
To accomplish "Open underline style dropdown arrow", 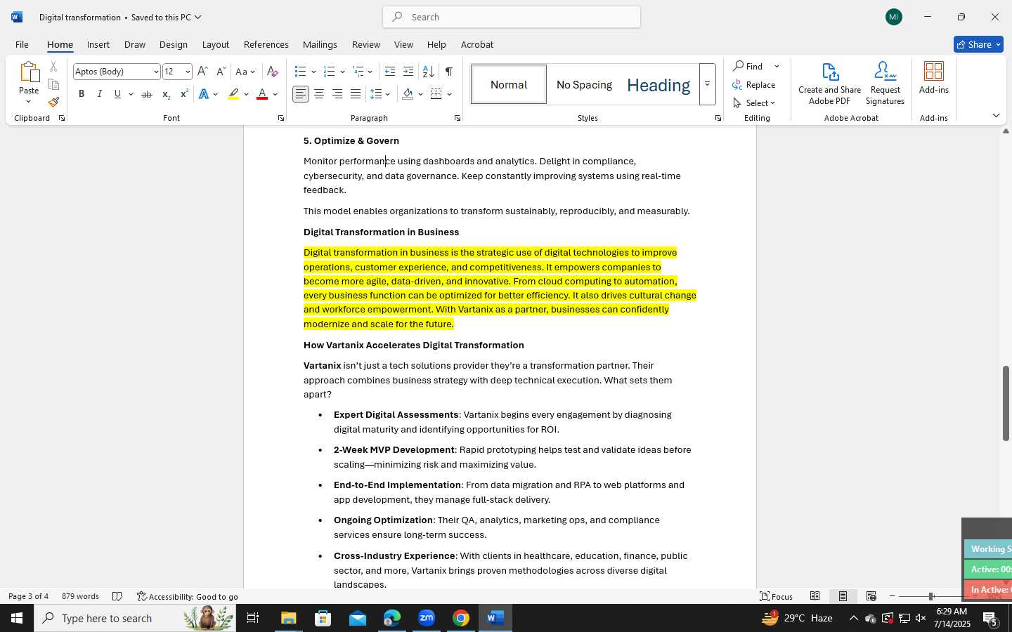I will tap(131, 94).
